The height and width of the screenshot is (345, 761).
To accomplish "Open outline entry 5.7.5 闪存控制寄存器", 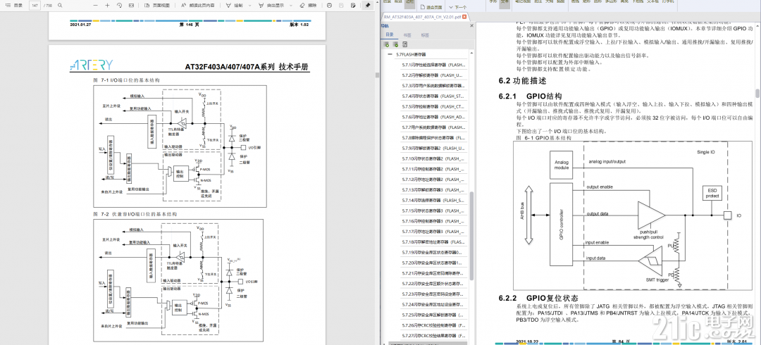I will tap(434, 106).
